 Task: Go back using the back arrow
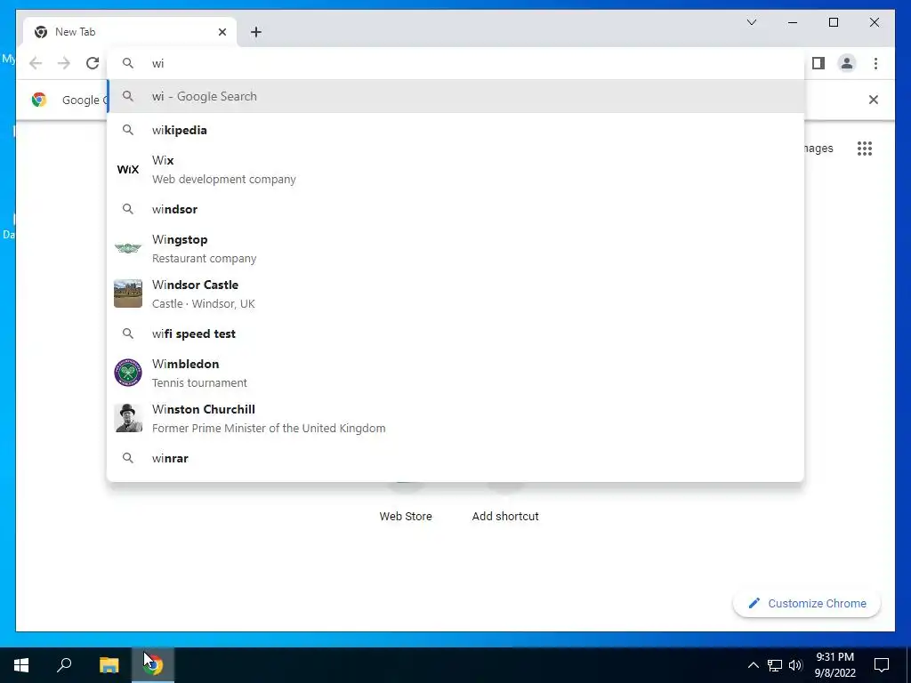(36, 63)
